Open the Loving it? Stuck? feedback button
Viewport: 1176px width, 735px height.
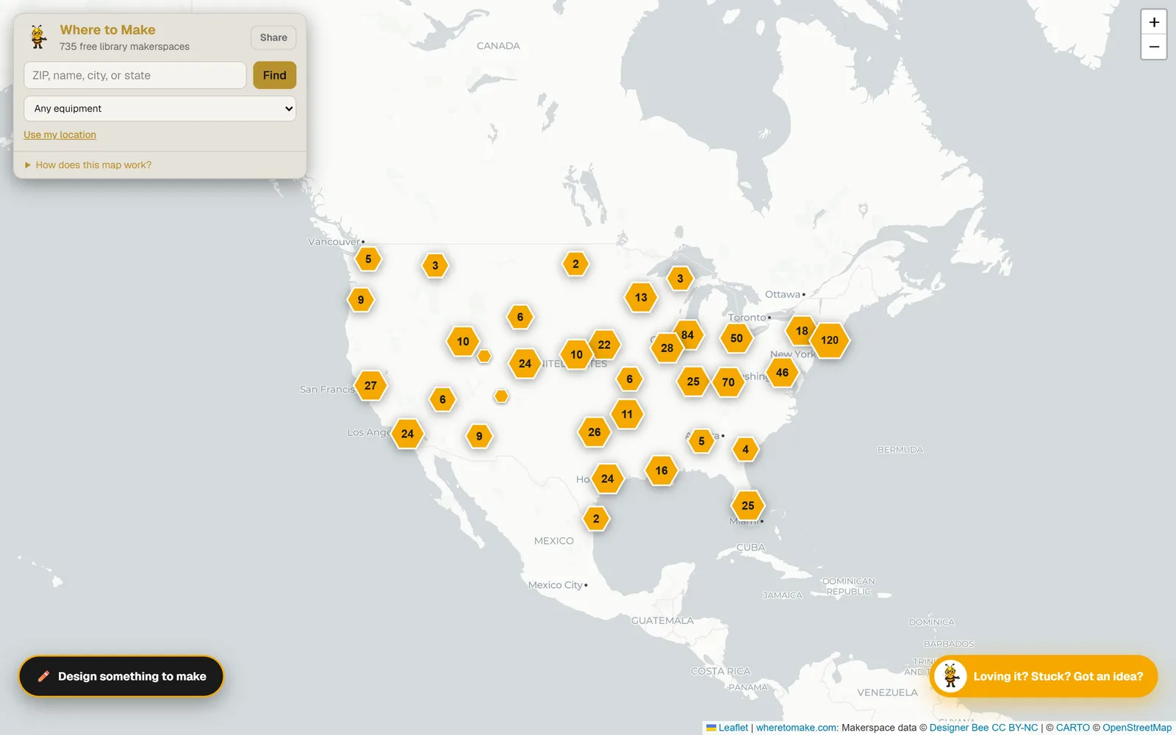pos(1044,676)
